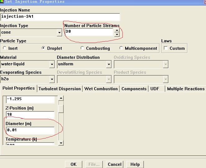
Task: Increase Number of Particle Streams with up arrow
Action: click(117, 30)
